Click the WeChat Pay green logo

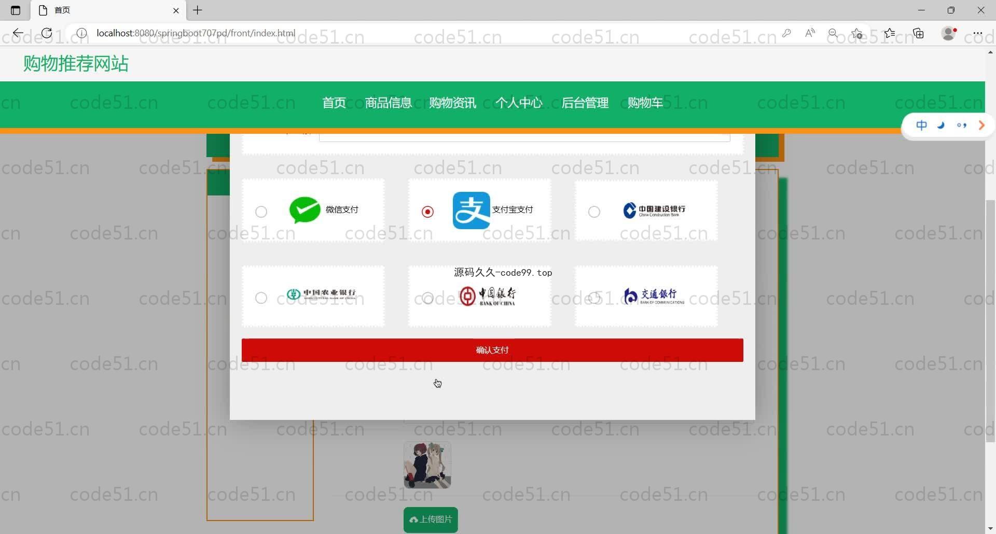[x=305, y=210]
